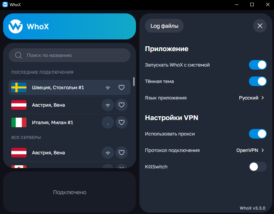Click the Sweden flag icon
Viewport: 274px width, 214px height.
click(19, 87)
